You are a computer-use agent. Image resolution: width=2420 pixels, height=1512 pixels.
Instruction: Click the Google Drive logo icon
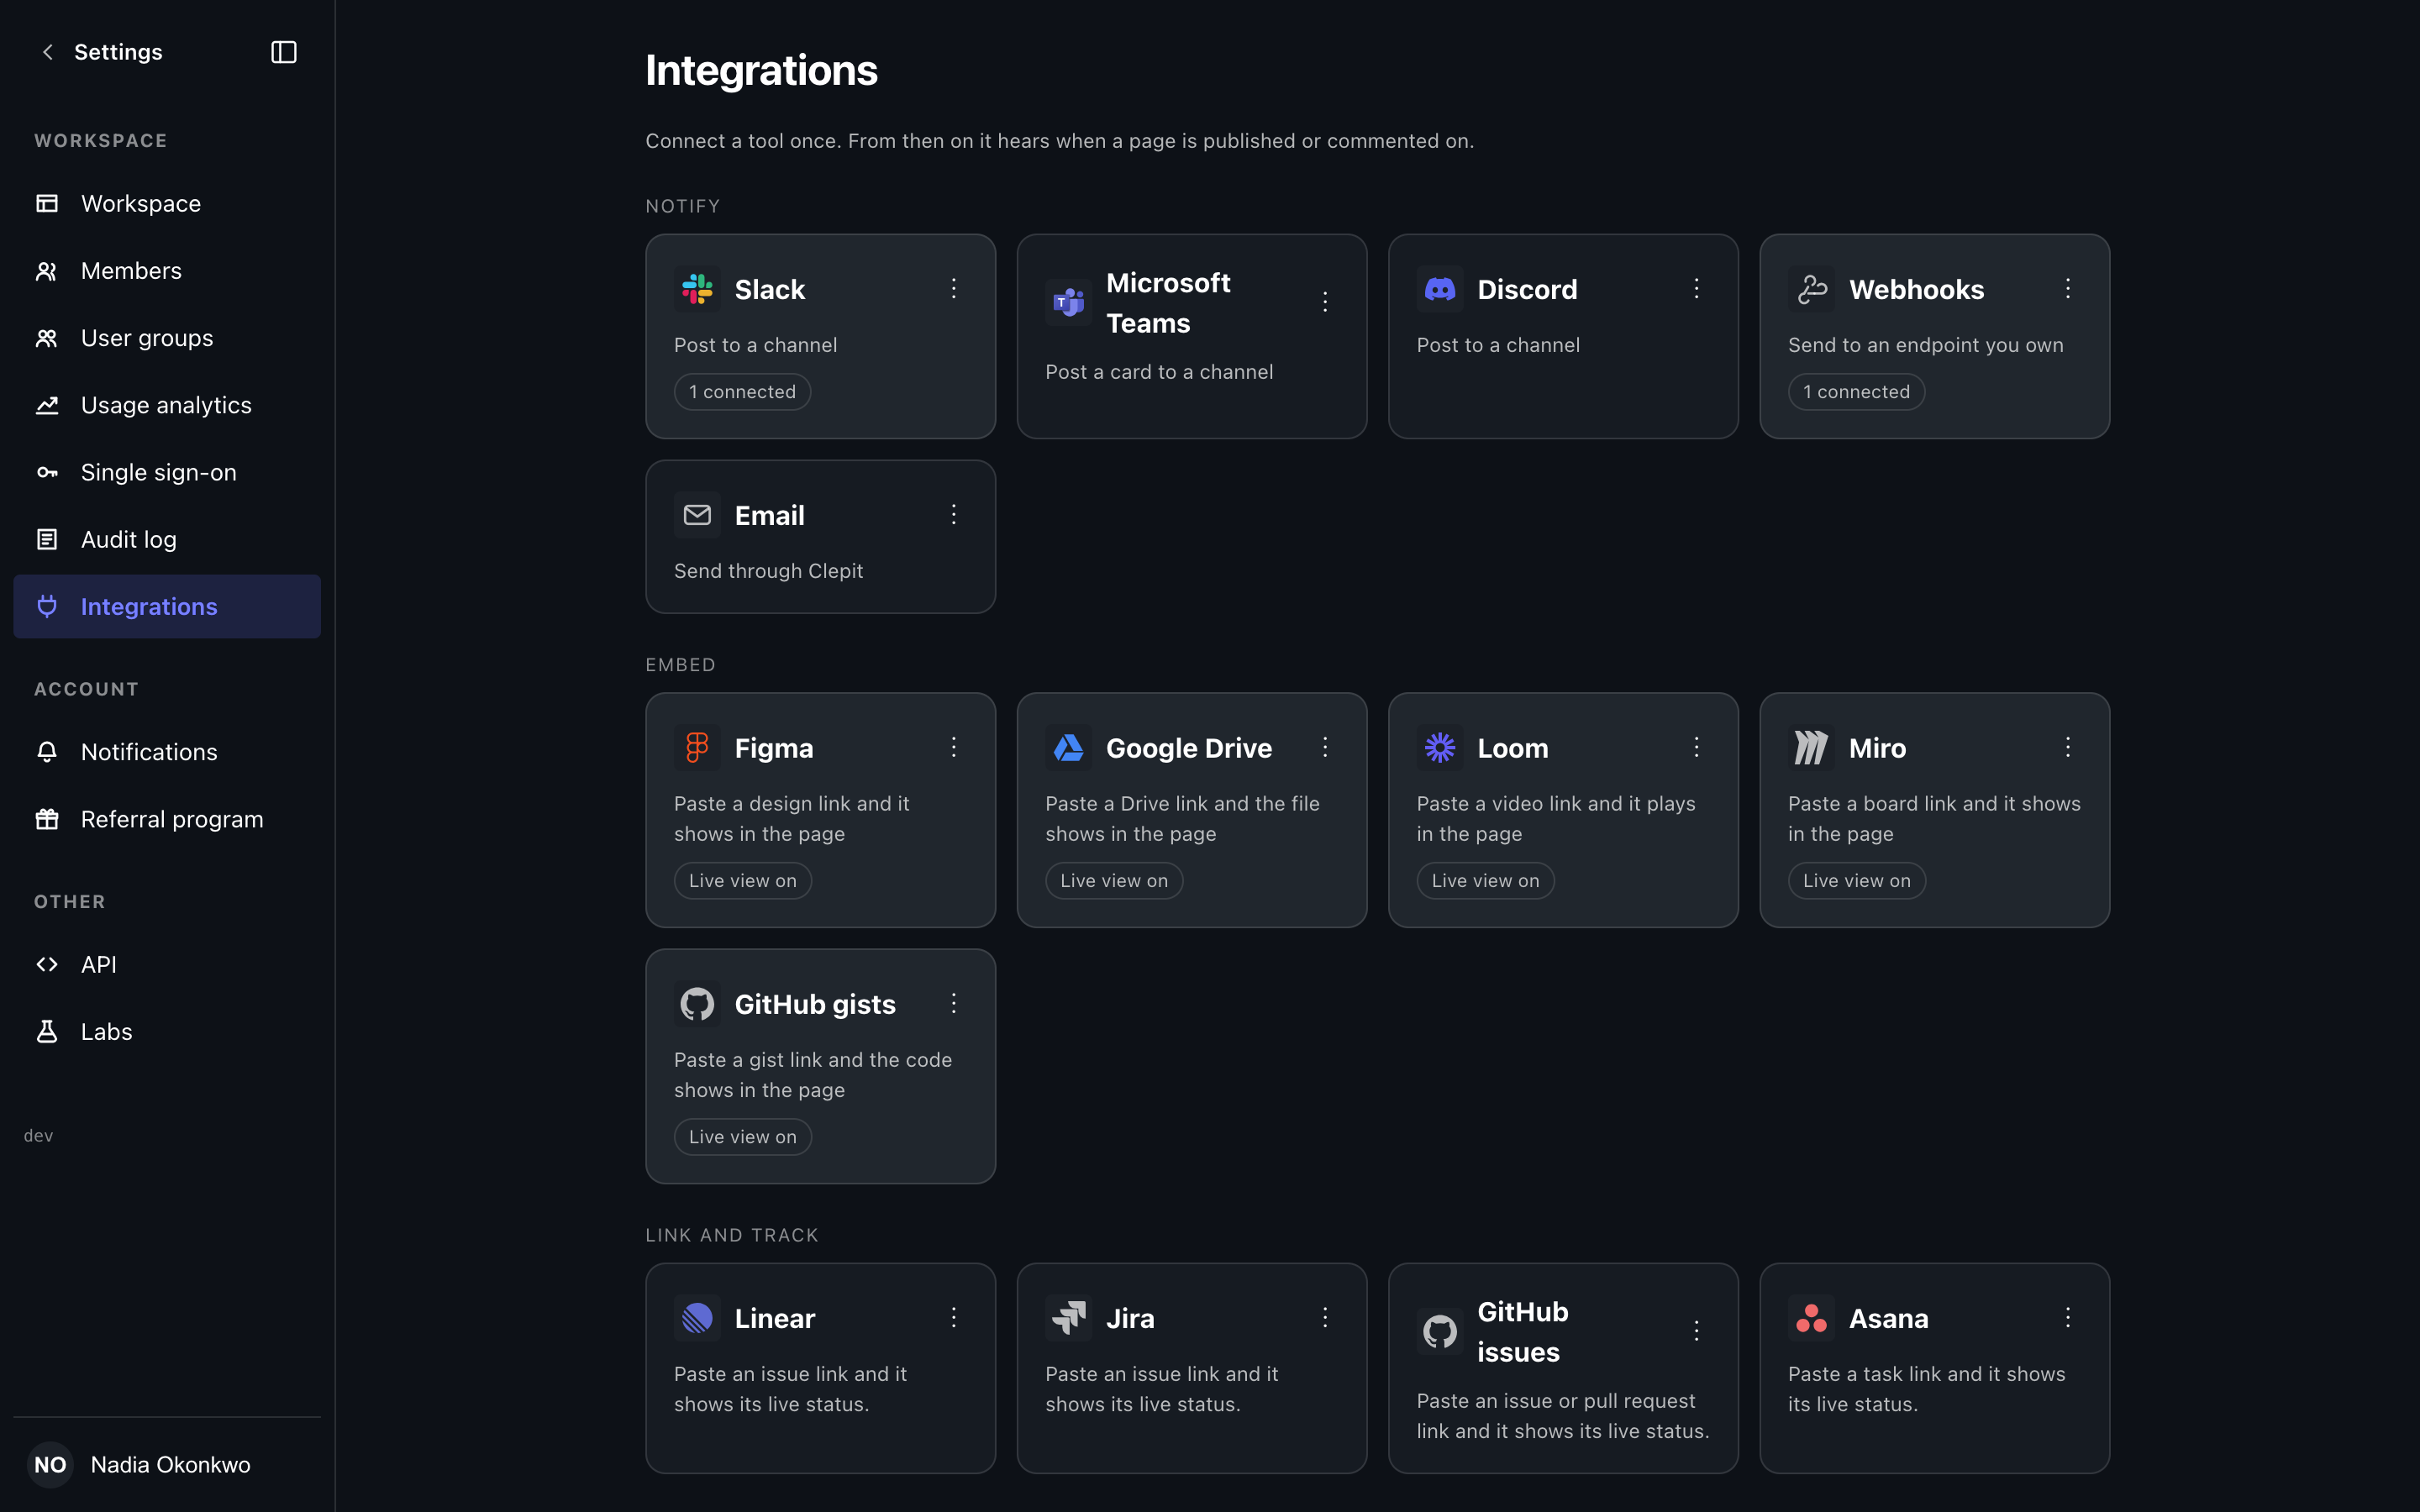point(1068,747)
